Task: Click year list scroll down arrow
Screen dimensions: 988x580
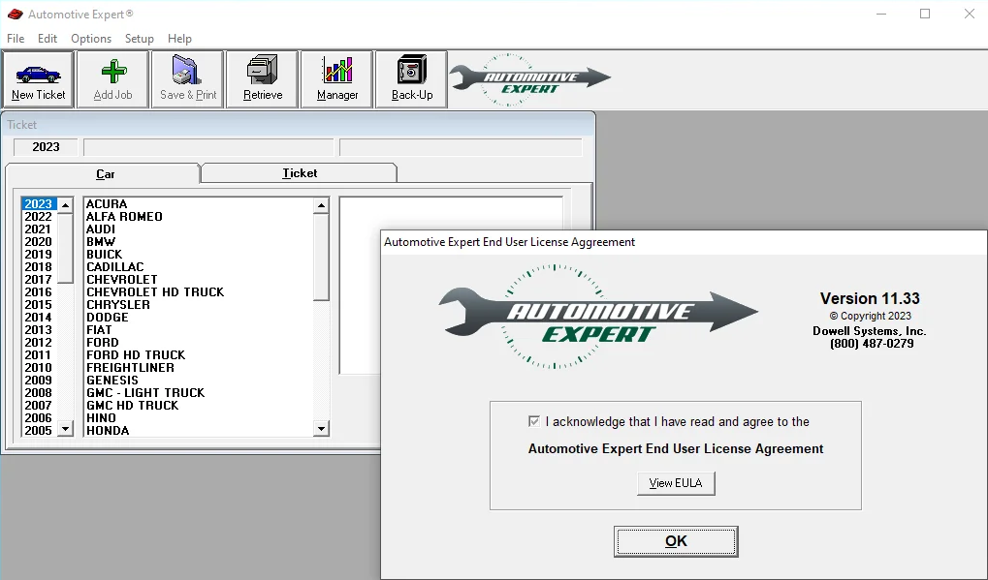Action: point(66,429)
